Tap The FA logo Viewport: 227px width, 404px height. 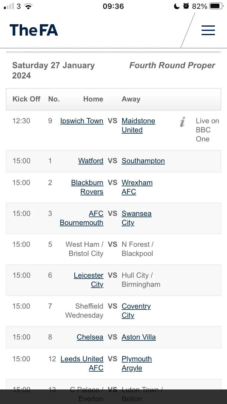[x=34, y=30]
